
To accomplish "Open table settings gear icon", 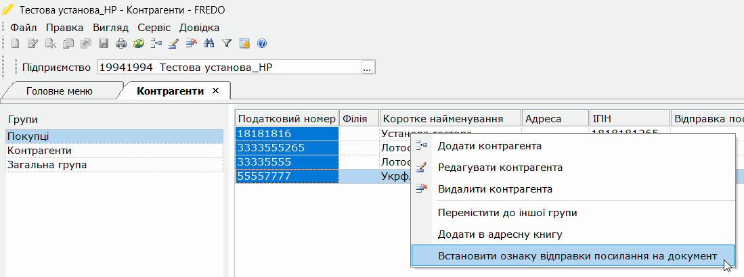I will (244, 43).
